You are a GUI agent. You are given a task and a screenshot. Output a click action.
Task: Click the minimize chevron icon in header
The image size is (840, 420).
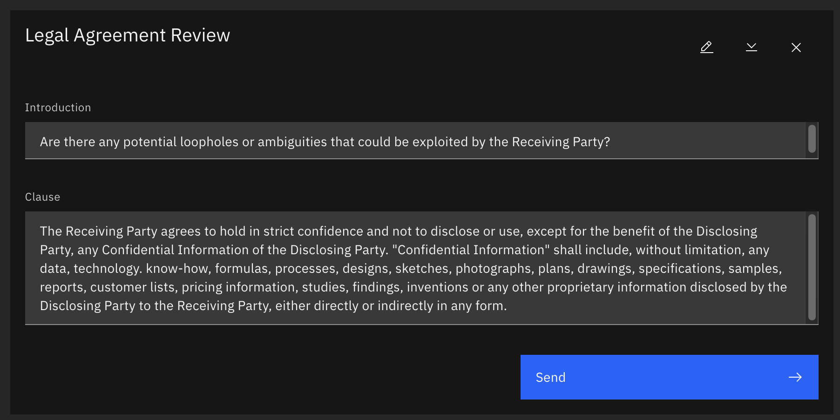click(x=751, y=47)
